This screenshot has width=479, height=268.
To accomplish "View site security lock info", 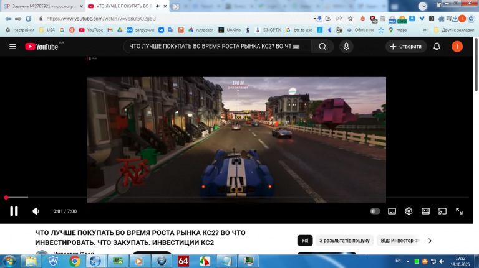I will tap(41, 19).
